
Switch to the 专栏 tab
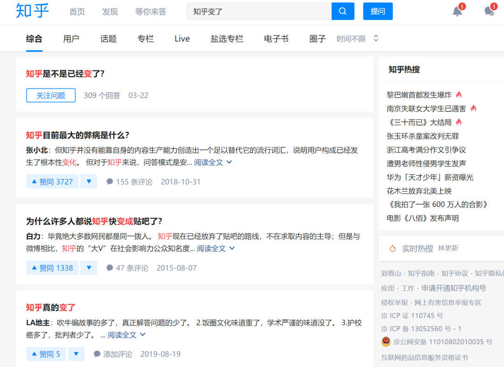click(145, 39)
